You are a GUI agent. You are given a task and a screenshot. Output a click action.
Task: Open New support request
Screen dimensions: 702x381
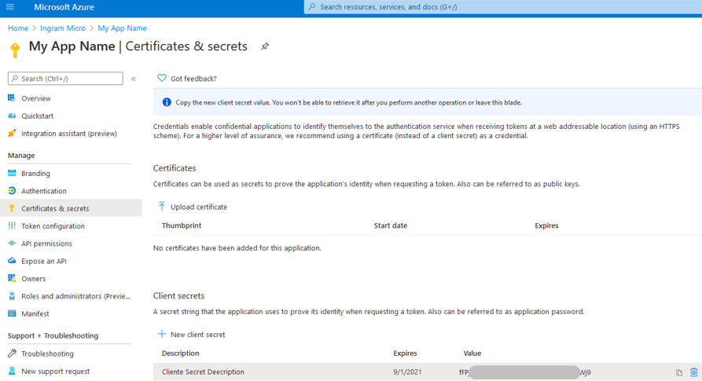tap(56, 371)
